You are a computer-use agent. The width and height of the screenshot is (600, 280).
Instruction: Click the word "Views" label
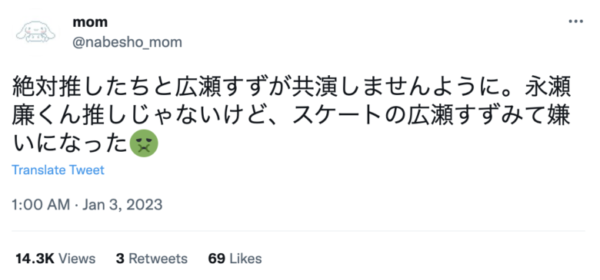pyautogui.click(x=77, y=259)
